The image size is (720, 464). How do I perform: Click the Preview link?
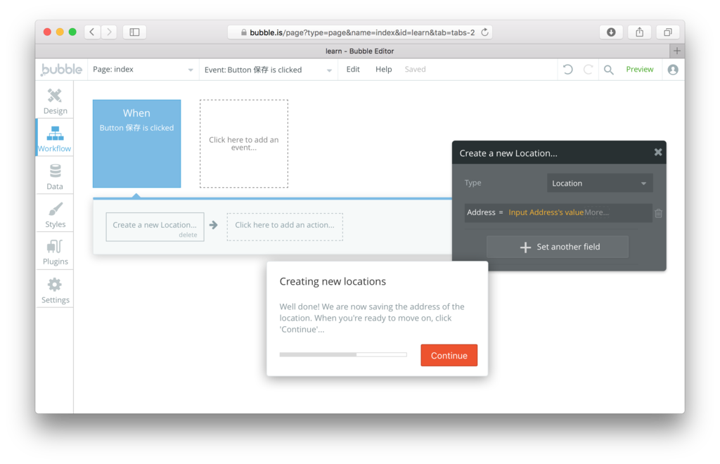coord(639,70)
